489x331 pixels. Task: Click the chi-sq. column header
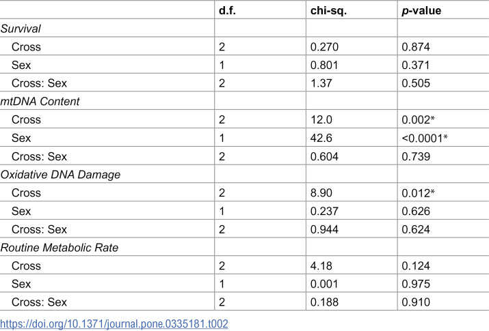328,11
